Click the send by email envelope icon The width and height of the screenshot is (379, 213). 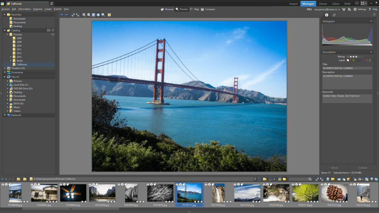point(333,179)
